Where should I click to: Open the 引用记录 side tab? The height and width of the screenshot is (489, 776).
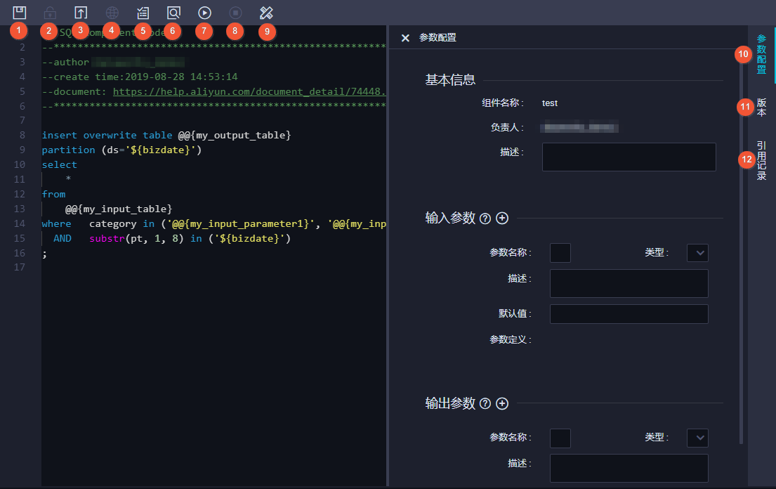(761, 160)
